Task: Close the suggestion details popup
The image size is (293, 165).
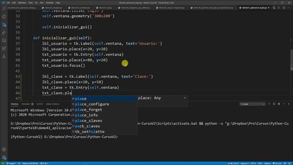Action: coord(184,98)
